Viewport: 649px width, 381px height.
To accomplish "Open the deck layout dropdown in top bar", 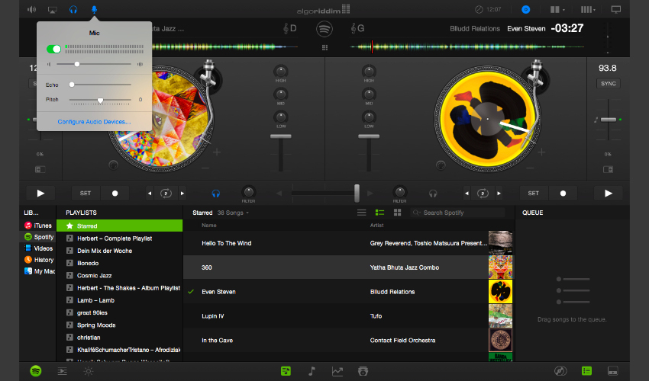I will pyautogui.click(x=557, y=9).
